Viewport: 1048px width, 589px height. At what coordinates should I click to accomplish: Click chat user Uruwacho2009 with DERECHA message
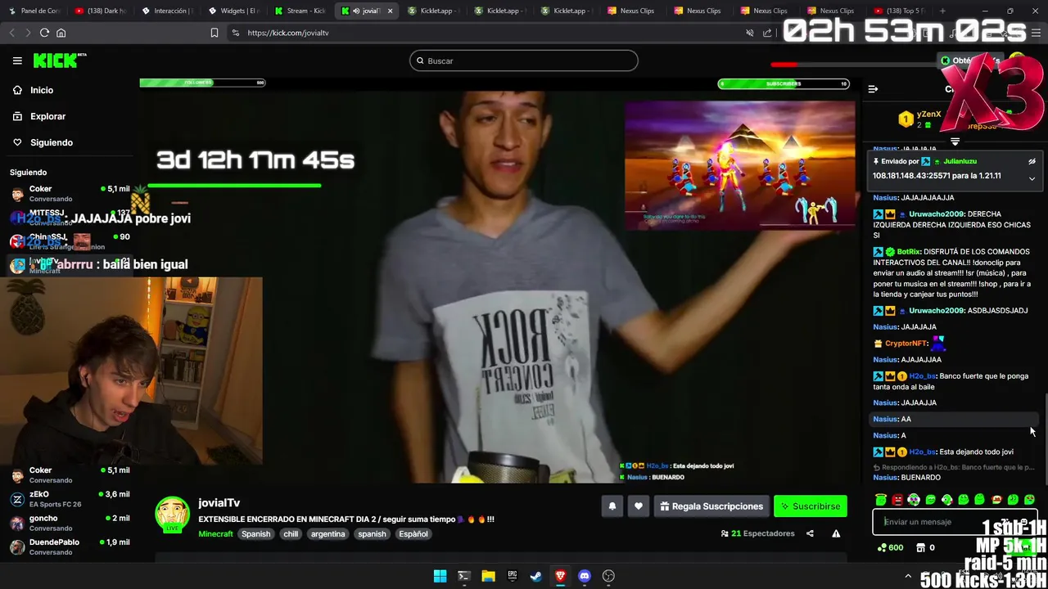(x=937, y=214)
